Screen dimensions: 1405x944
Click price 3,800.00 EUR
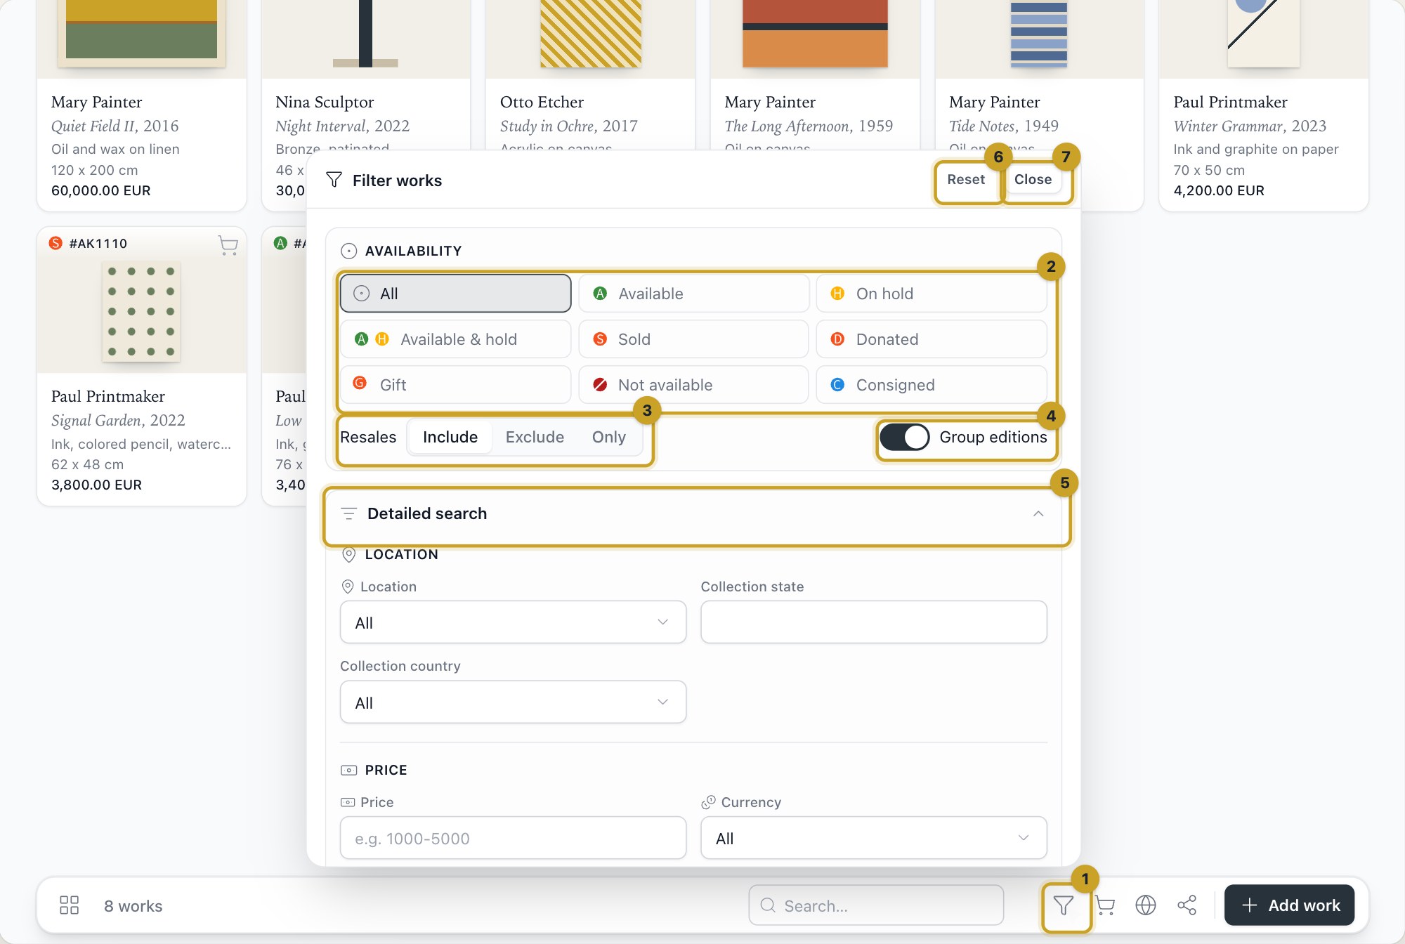[96, 485]
